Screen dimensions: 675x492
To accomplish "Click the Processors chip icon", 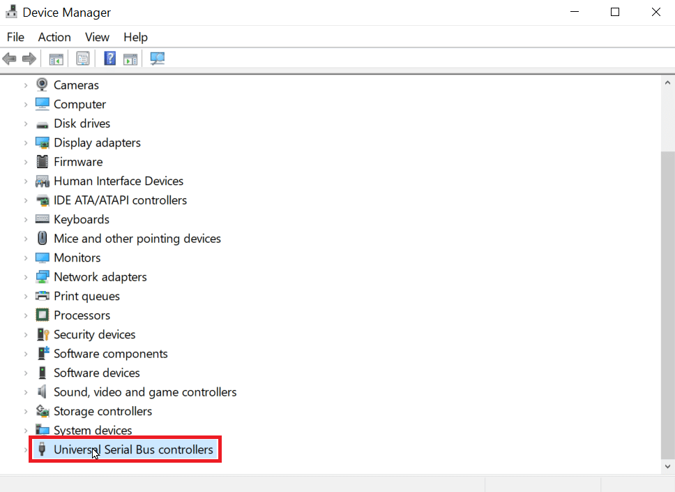I will 42,315.
